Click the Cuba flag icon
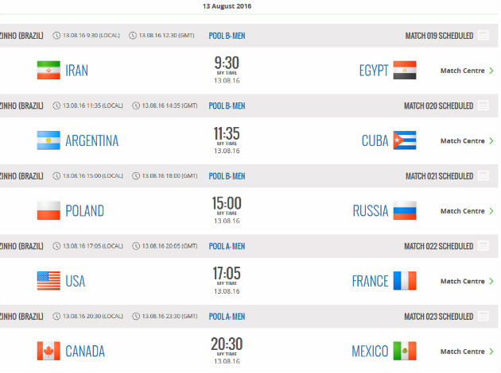 pyautogui.click(x=404, y=140)
